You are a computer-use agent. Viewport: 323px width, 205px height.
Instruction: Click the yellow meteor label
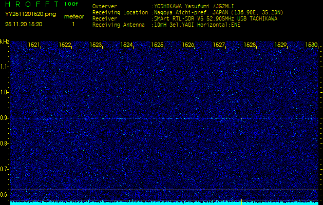pos(73,16)
